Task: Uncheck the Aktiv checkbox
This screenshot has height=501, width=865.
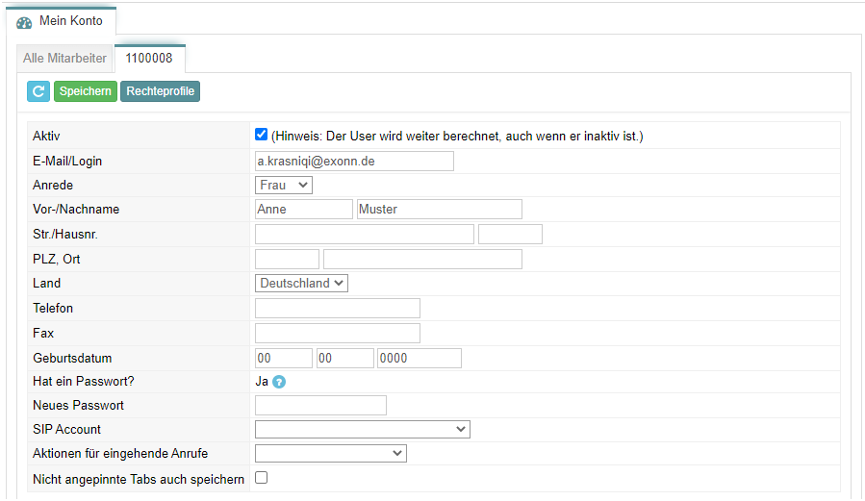Action: 262,135
